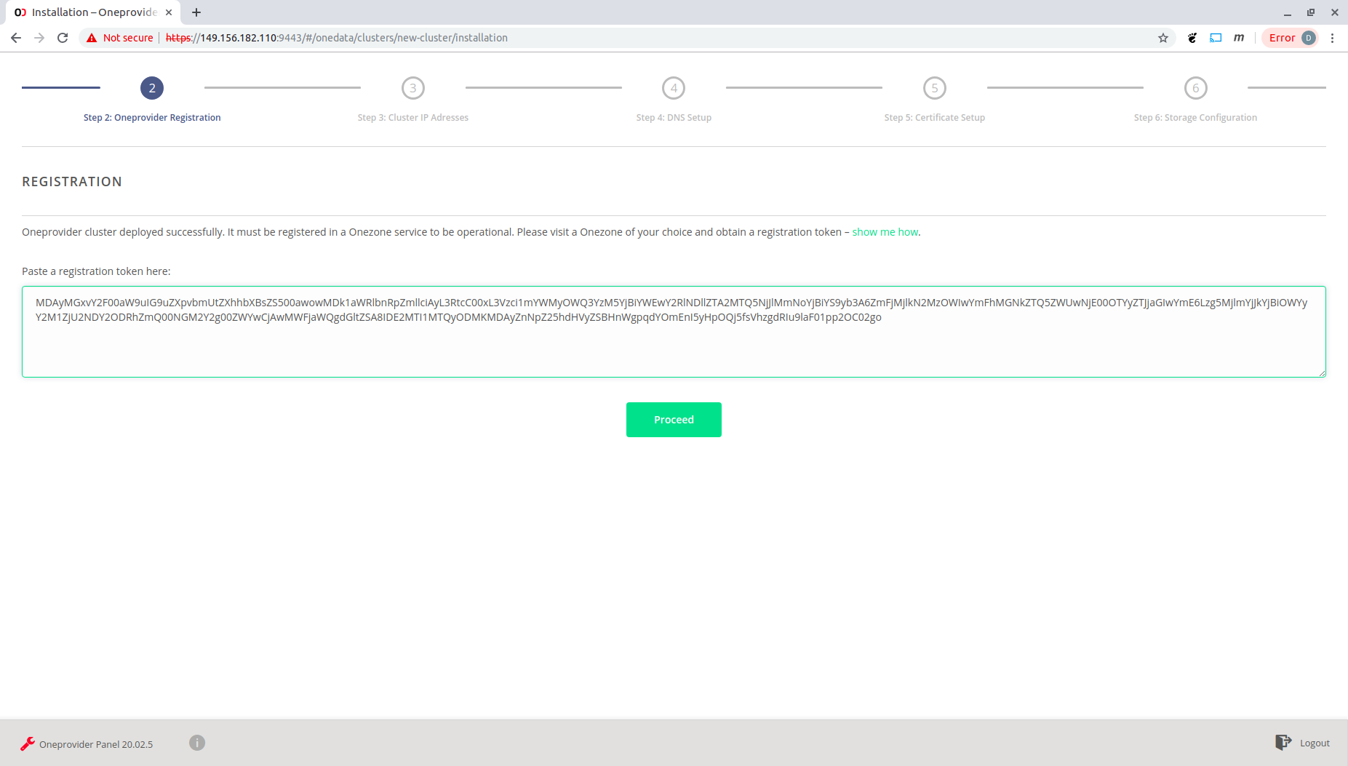Image resolution: width=1348 pixels, height=766 pixels.
Task: Click the REGISTRATION heading
Action: [x=72, y=182]
